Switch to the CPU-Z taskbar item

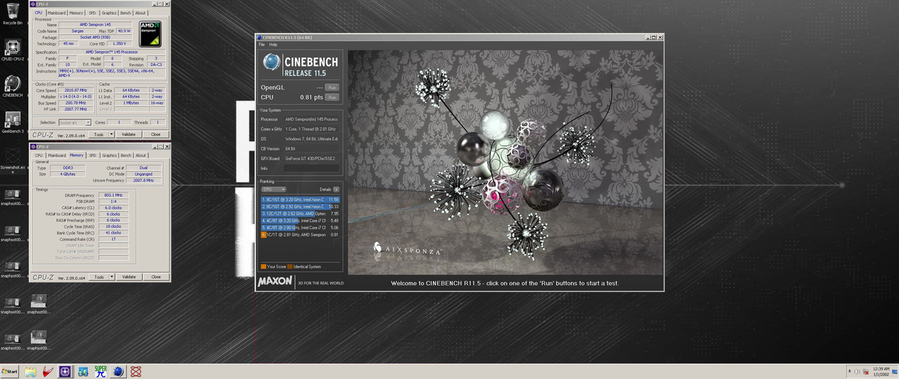click(x=65, y=371)
